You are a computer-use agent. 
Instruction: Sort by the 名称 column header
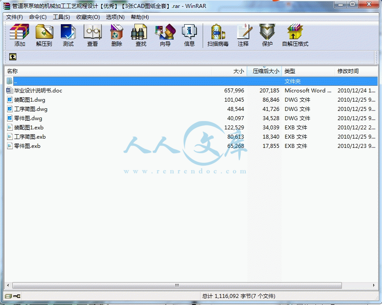[108, 71]
